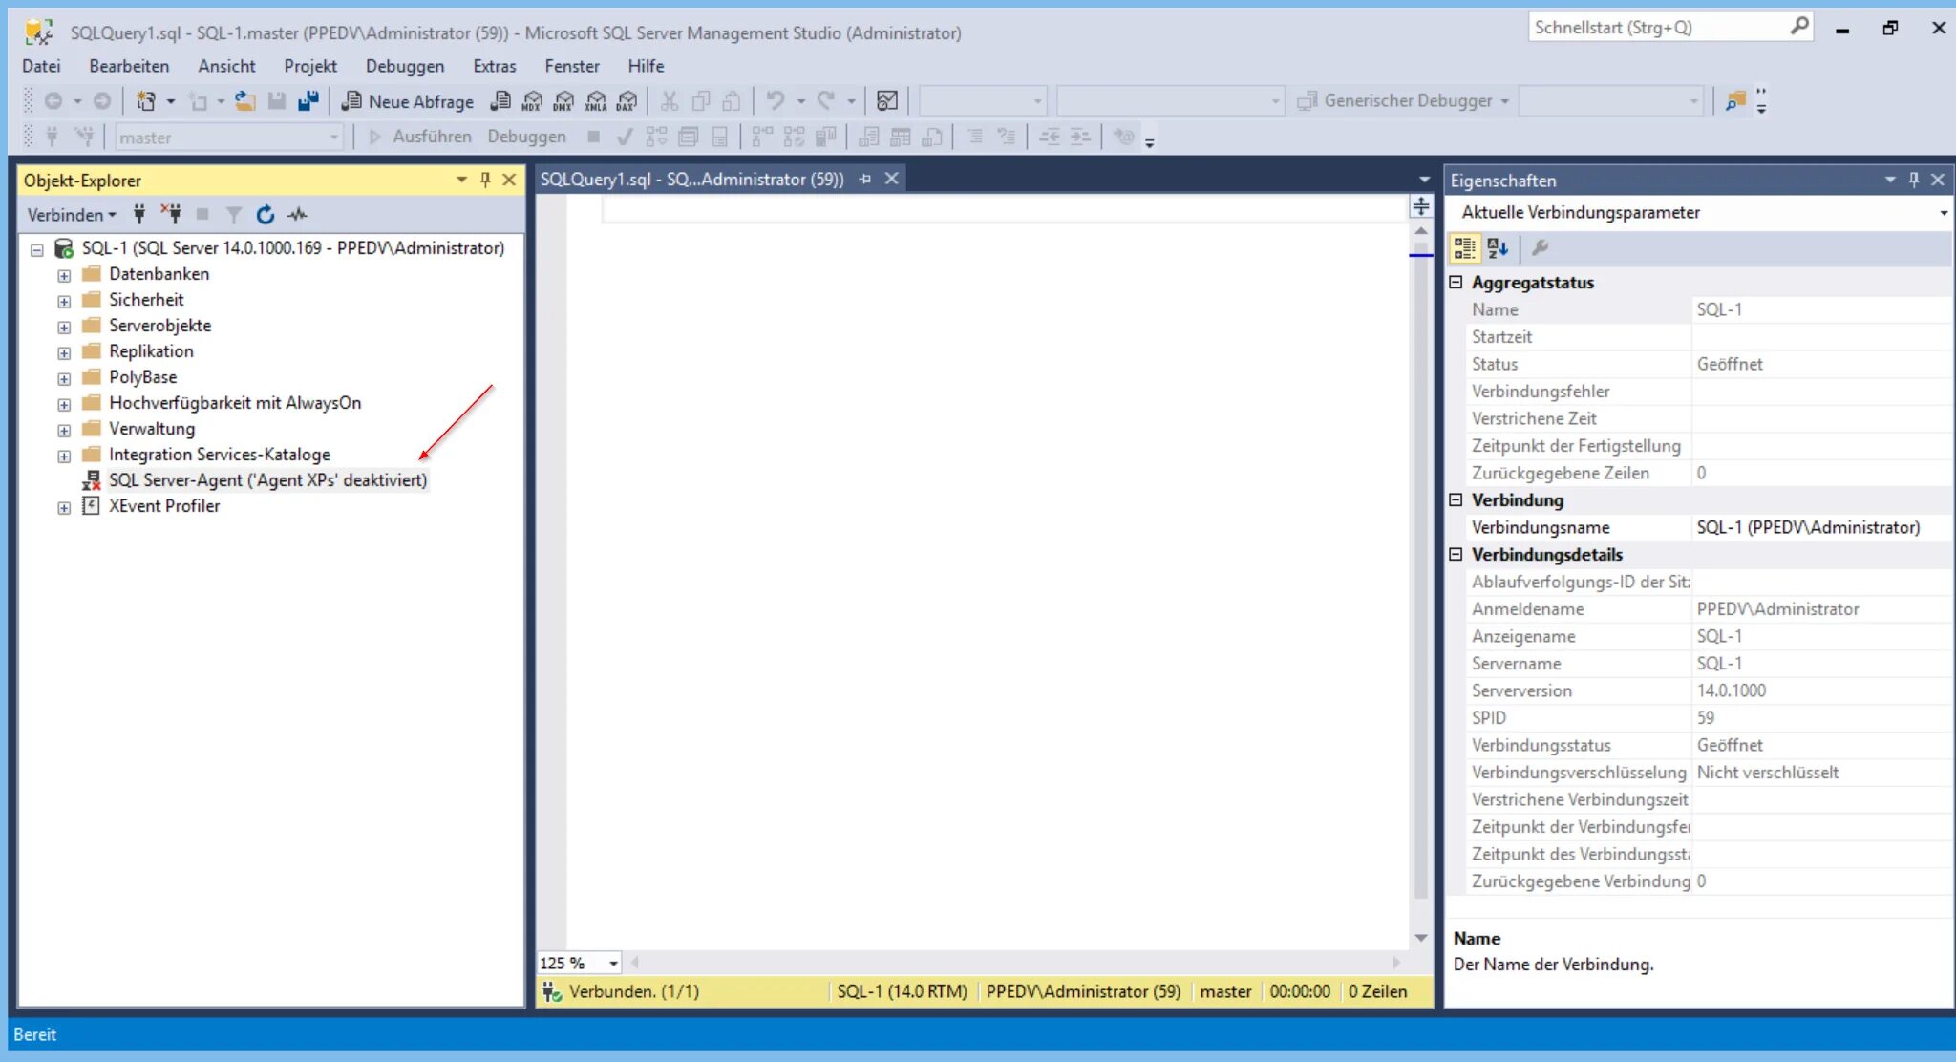Click the alphabetical sort icon in Eigenschaften
This screenshot has width=1956, height=1062.
1498,248
